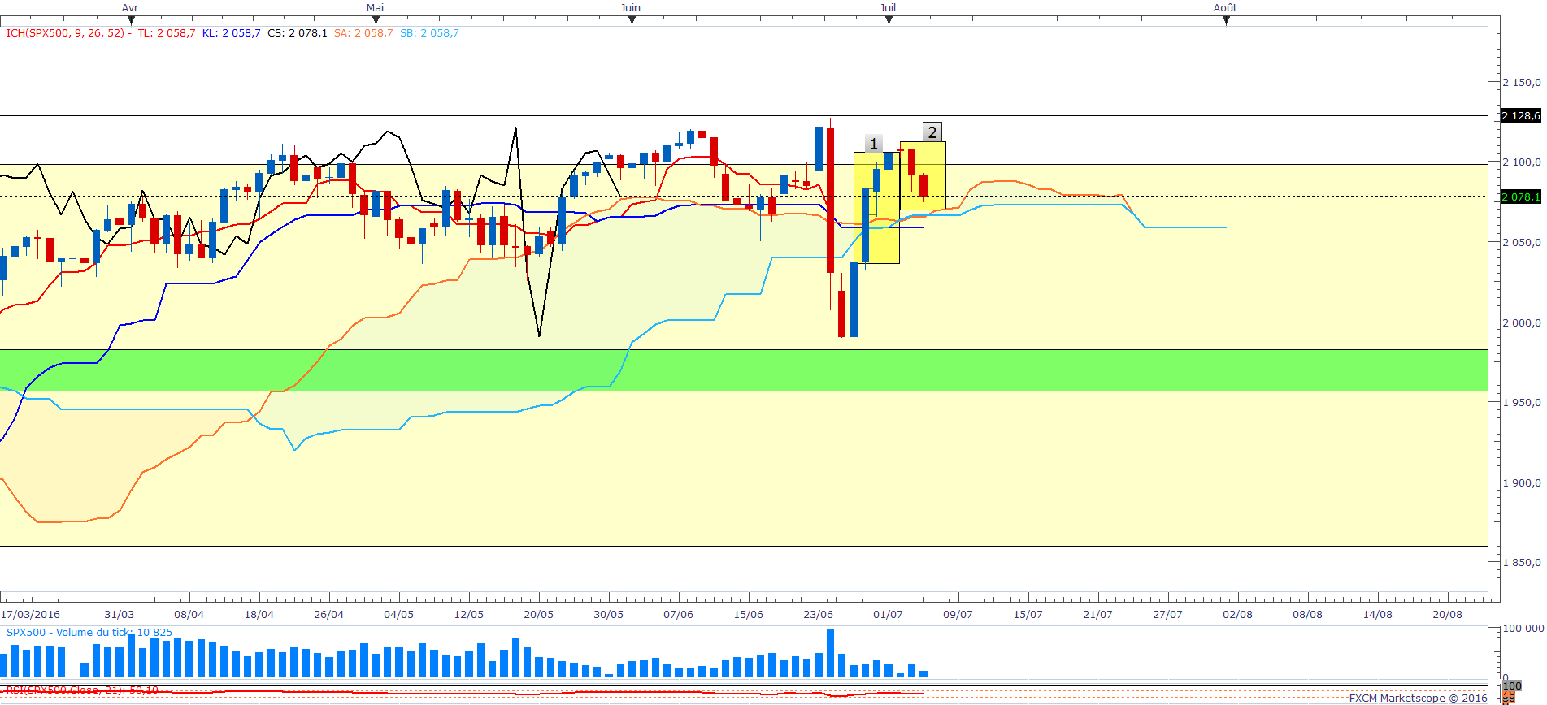Click the Avr month marker
Screen dimensions: 1547x705
(x=130, y=8)
